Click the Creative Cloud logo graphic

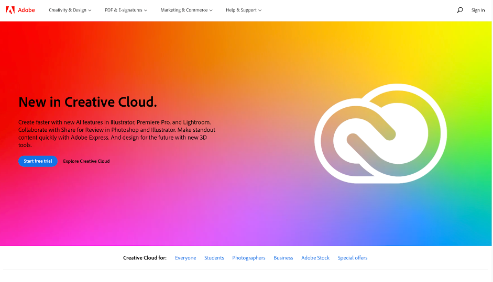tap(381, 133)
